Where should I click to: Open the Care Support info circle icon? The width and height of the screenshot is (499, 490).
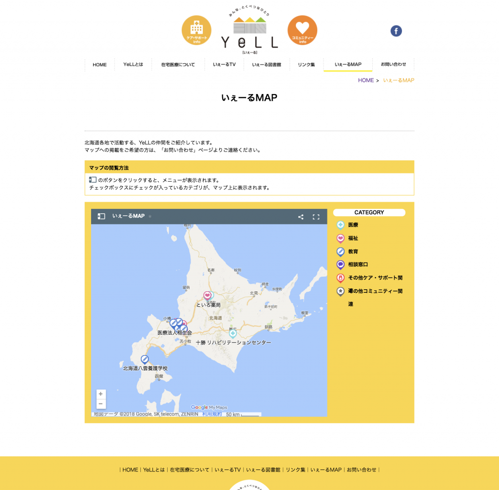[x=196, y=30]
